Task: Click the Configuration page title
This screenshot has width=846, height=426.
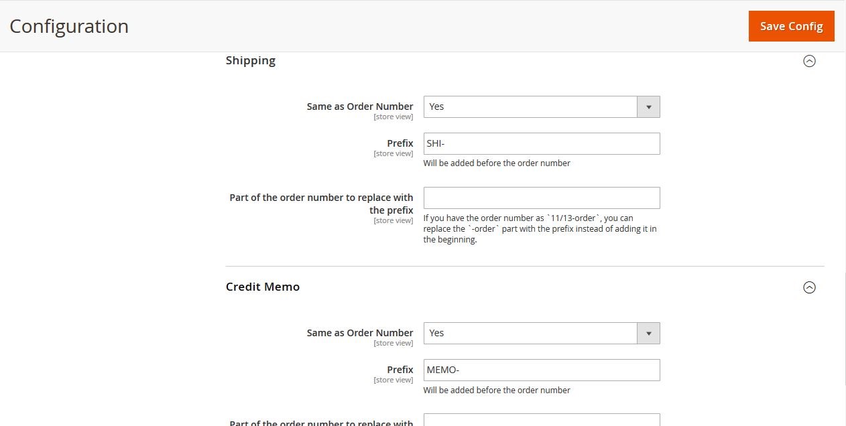Action: [69, 26]
